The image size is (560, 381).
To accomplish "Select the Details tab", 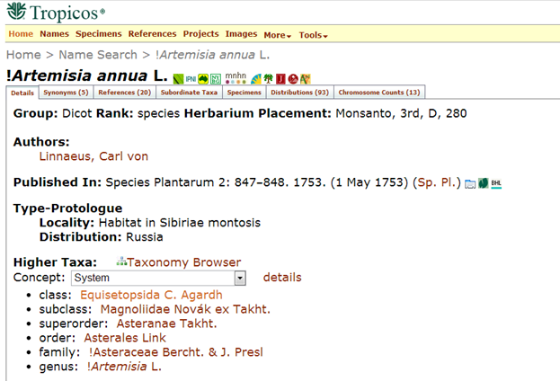I will pyautogui.click(x=22, y=93).
